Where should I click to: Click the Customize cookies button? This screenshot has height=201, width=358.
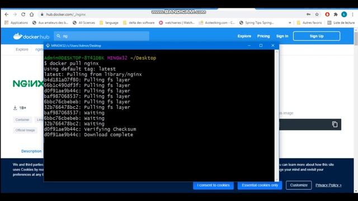point(299,185)
